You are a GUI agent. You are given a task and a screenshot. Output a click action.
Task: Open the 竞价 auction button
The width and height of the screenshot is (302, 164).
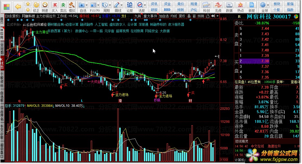(x=181, y=4)
